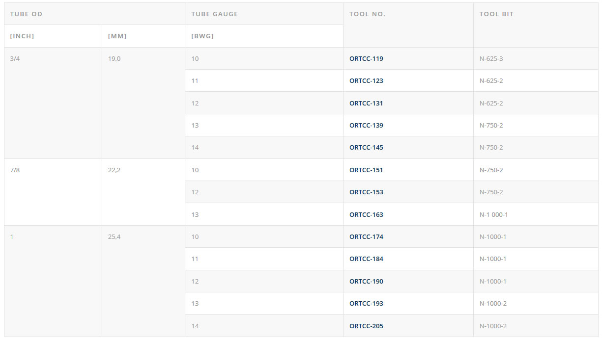
Task: Select ORTCC-153 in the Tool No. column
Action: coord(366,192)
